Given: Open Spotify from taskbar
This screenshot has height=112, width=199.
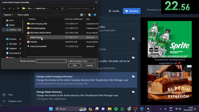Looking at the screenshot, I should click(x=116, y=109).
